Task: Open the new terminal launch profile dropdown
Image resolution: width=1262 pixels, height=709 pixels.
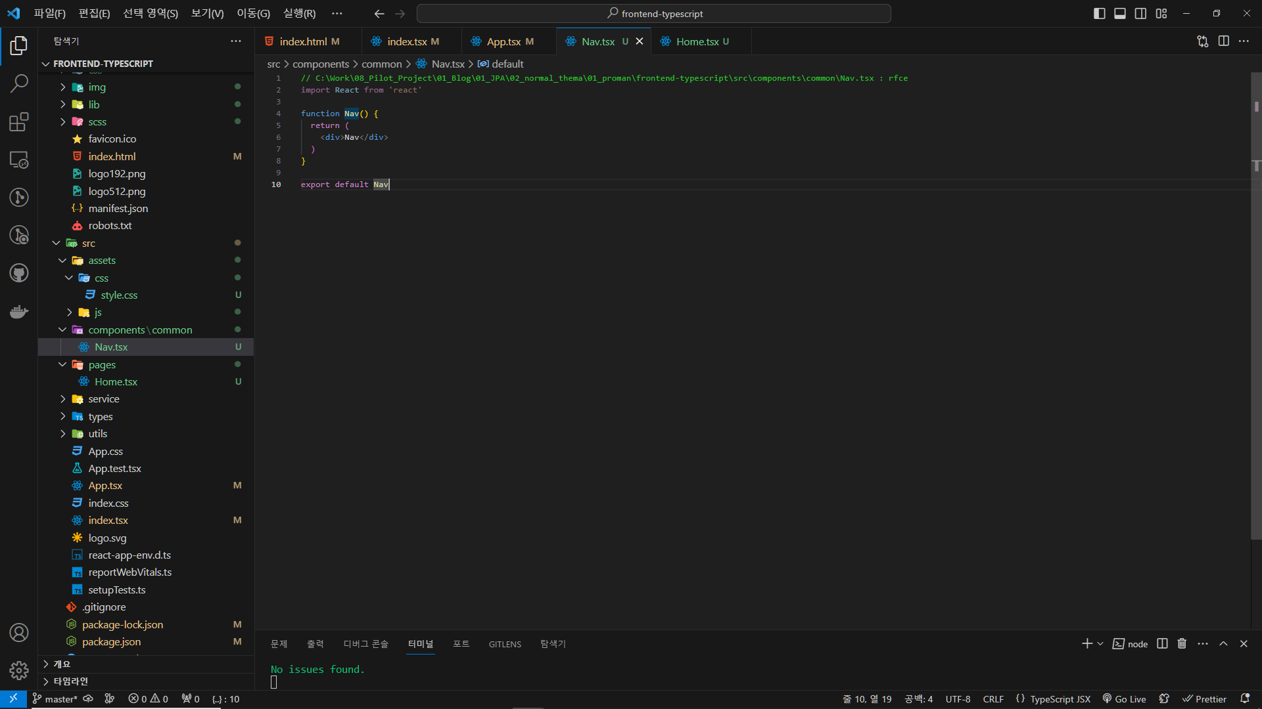Action: (1100, 644)
